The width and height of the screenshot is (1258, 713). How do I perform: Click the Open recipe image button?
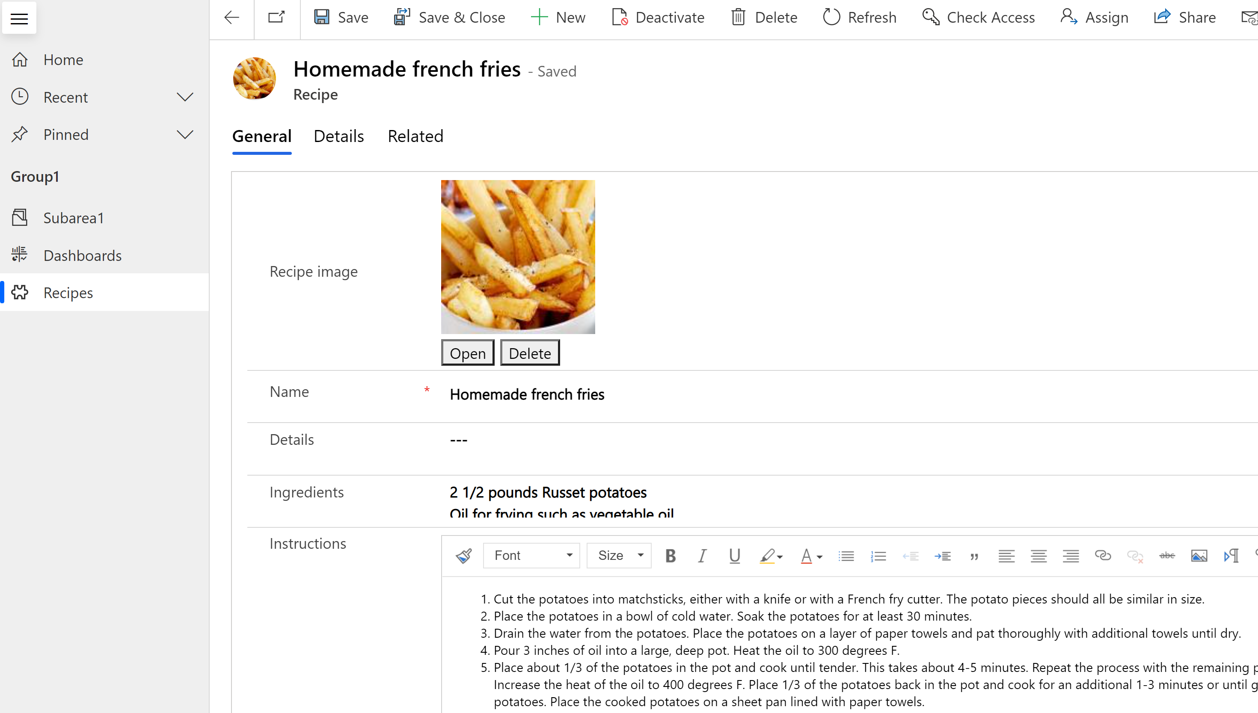coord(467,353)
